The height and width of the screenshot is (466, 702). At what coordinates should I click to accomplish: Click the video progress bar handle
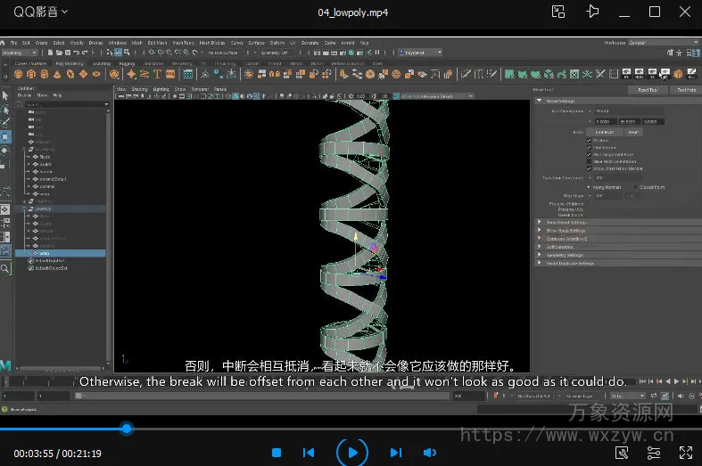[x=127, y=429]
